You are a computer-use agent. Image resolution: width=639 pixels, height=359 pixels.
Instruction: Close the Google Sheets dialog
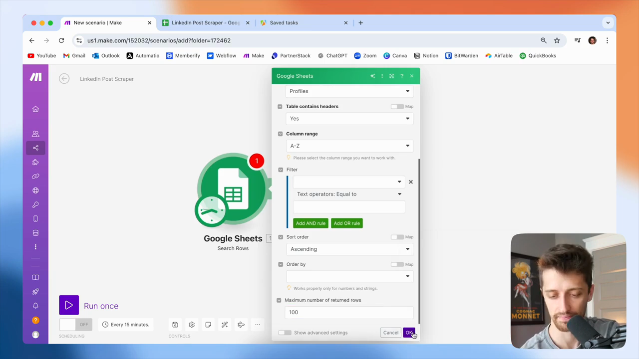pos(412,76)
